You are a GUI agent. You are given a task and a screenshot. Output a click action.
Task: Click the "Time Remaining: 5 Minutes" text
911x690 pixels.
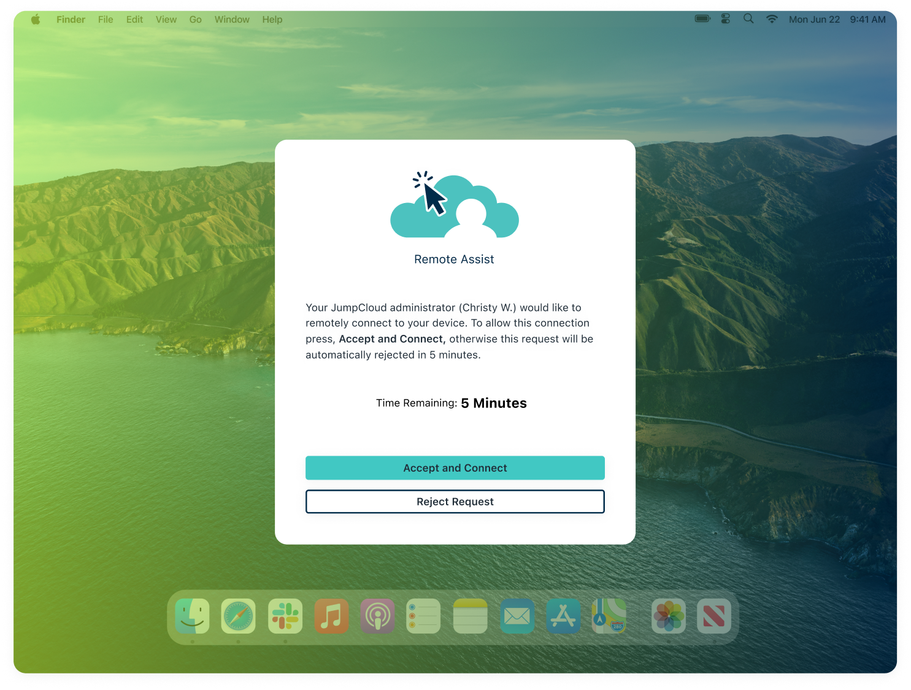pyautogui.click(x=452, y=403)
